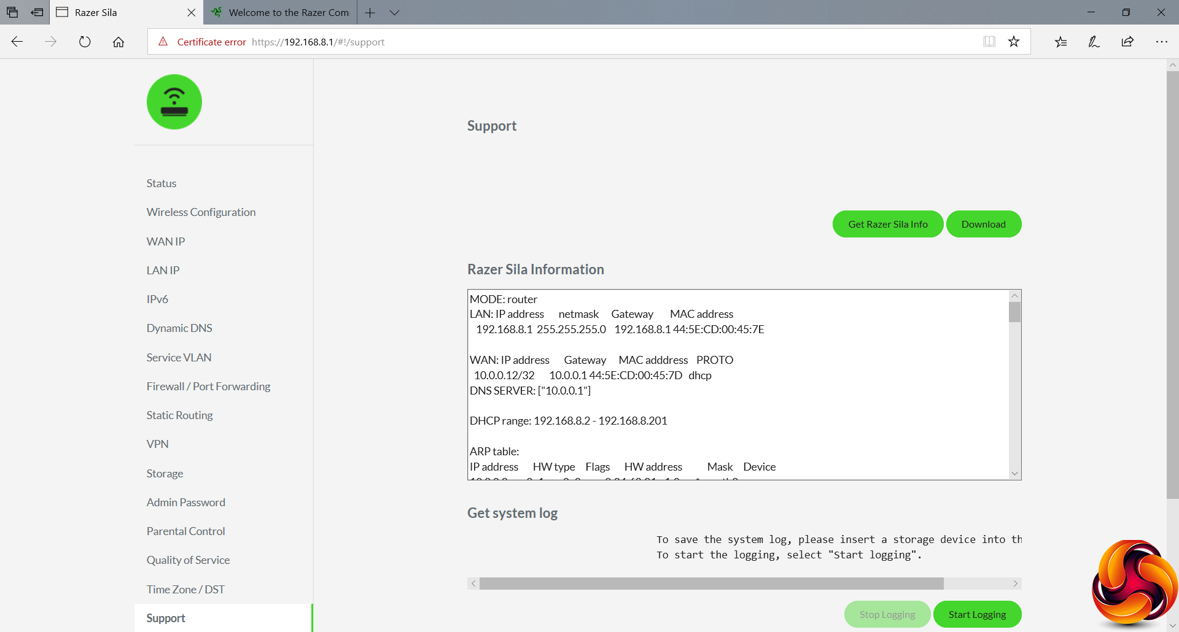Click the Get Razer Sila Info button
1179x632 pixels.
pos(888,224)
